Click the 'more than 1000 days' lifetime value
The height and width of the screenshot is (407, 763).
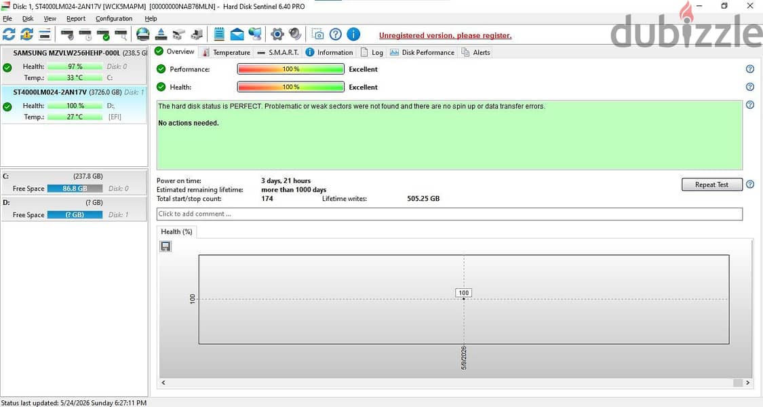294,190
